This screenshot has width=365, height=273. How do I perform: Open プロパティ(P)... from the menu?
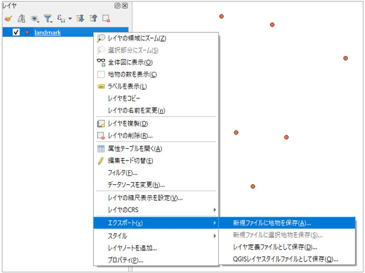[x=156, y=260]
